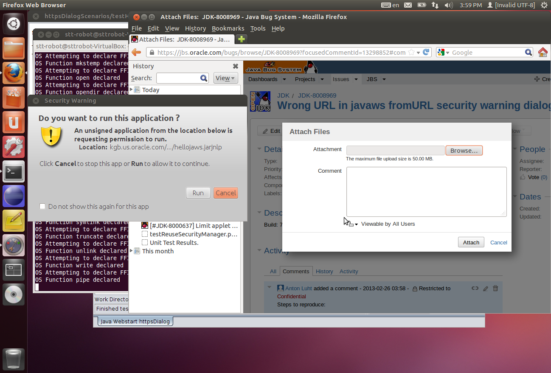The image size is (551, 373).
Task: Expand the Projects menu dropdown
Action: 322,79
